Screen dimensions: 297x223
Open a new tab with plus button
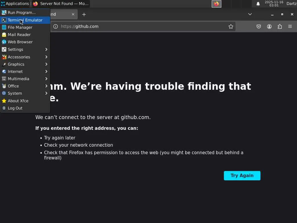pos(84,15)
